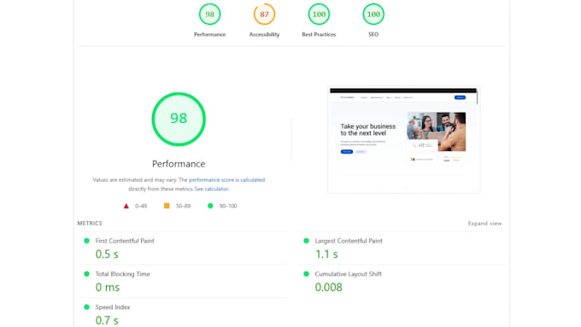Select the 0.008 metric value

tap(329, 287)
